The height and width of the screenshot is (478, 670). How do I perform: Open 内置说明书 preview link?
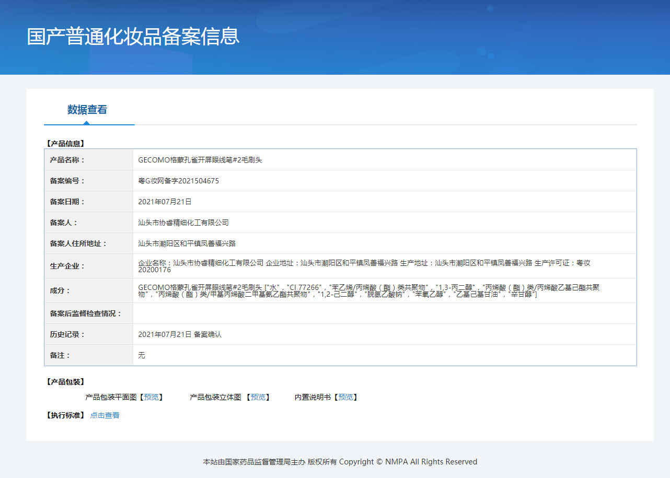tap(345, 397)
